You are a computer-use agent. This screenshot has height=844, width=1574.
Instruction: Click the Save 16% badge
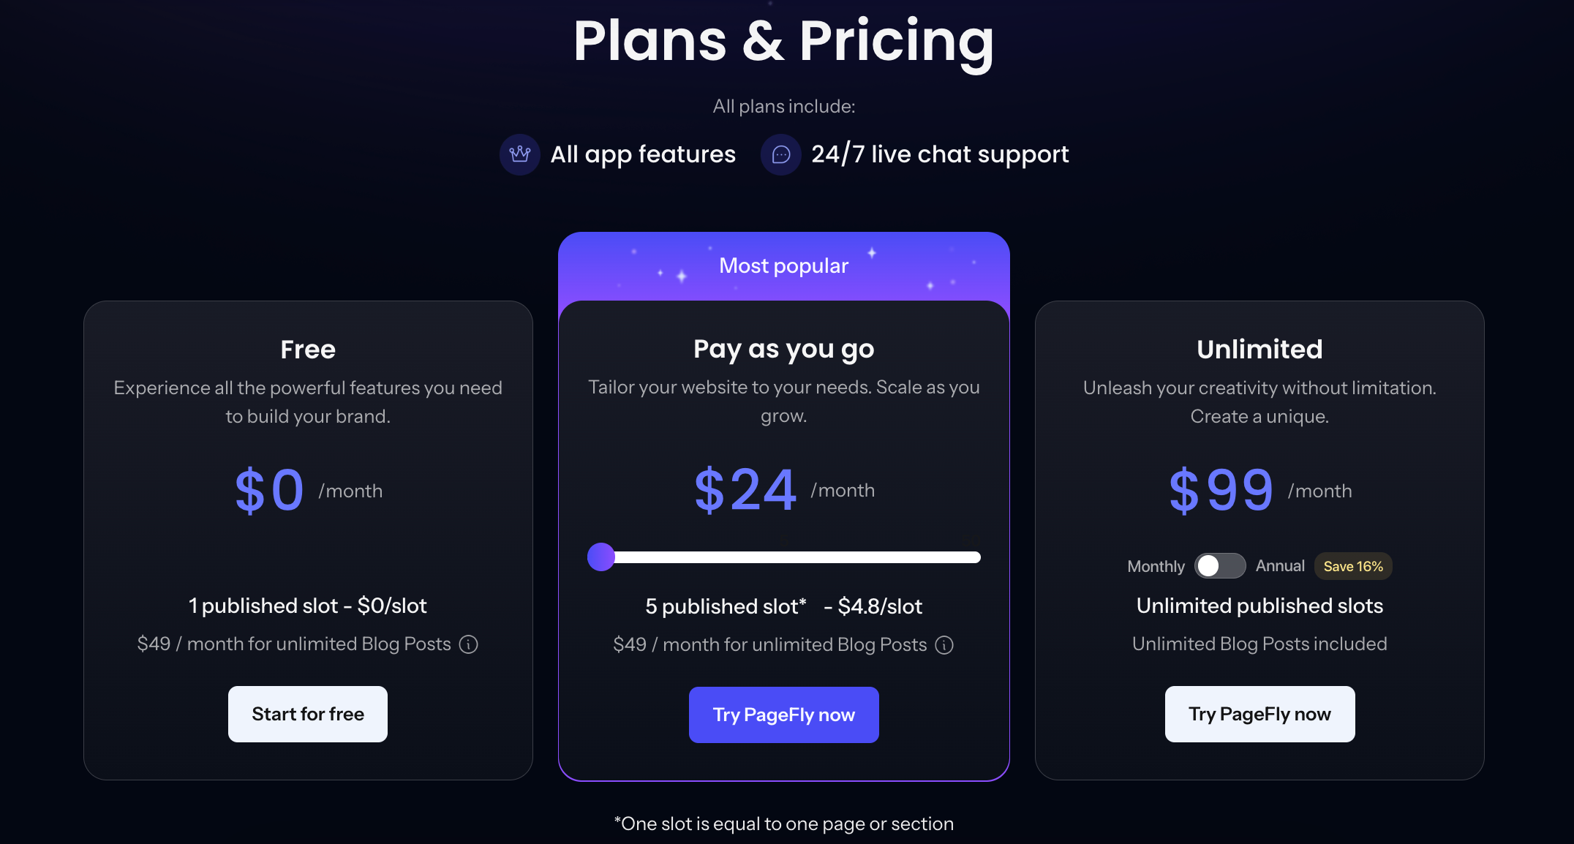coord(1353,566)
